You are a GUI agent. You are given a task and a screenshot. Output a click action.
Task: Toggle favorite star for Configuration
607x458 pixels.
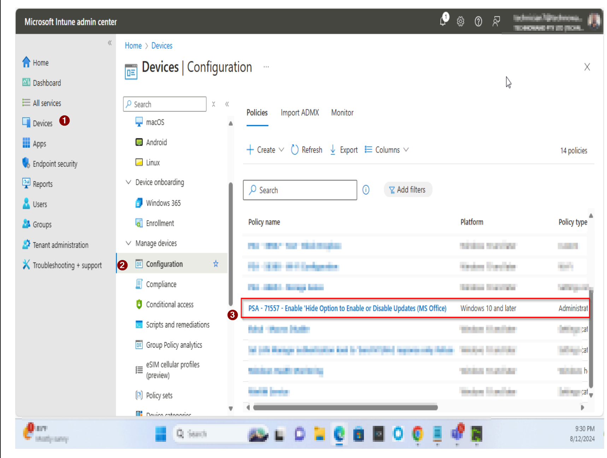(x=216, y=264)
